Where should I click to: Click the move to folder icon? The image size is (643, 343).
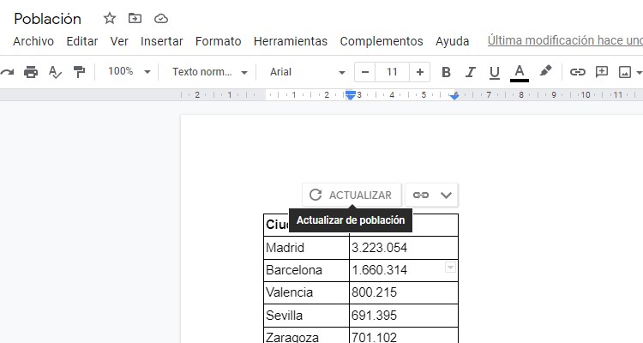135,18
